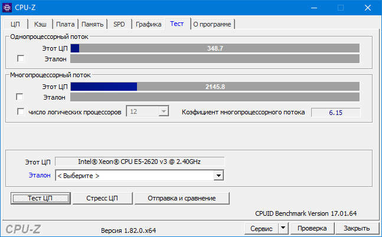Click the blue Эталон label link

[40, 175]
